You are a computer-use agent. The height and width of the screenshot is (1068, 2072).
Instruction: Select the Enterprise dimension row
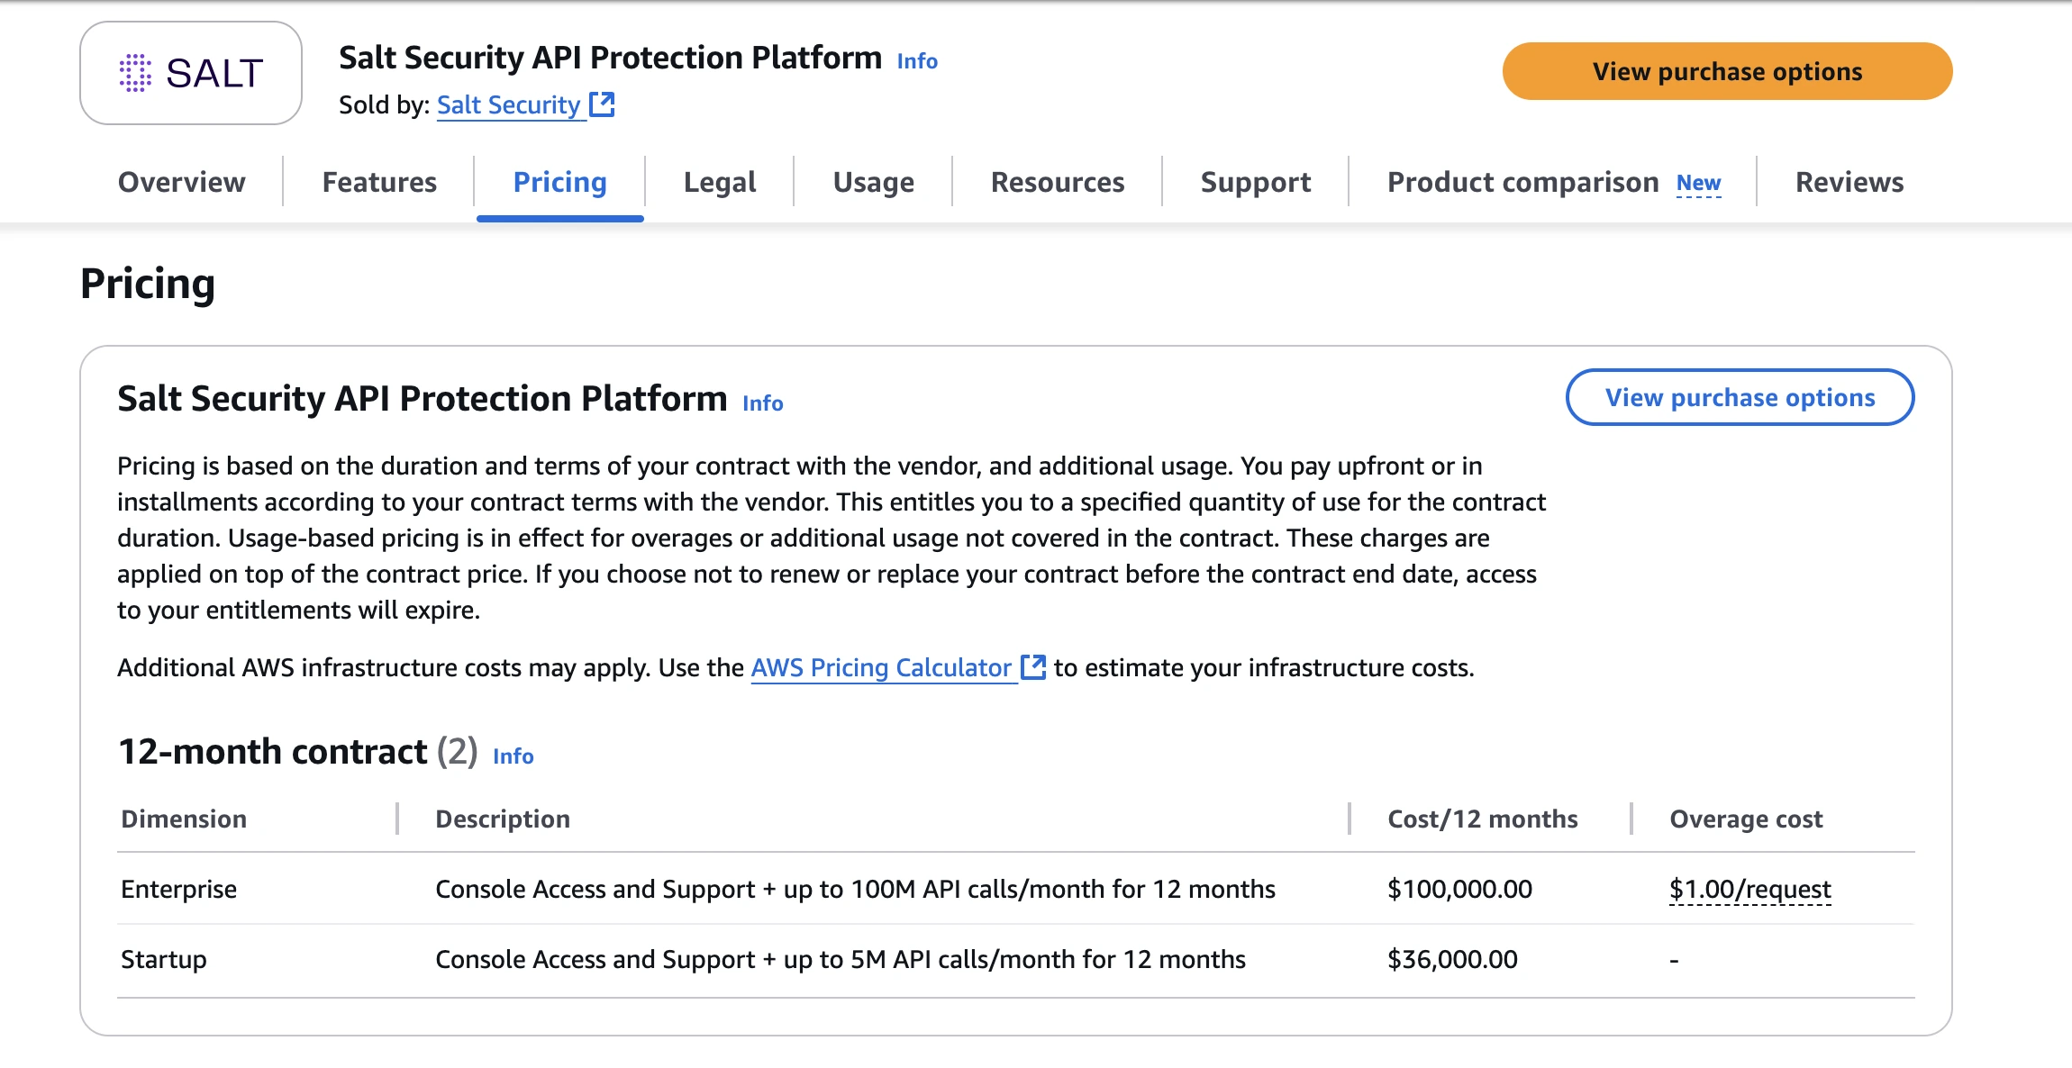[177, 889]
